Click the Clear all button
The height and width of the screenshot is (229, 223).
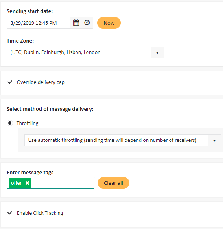[113, 183]
